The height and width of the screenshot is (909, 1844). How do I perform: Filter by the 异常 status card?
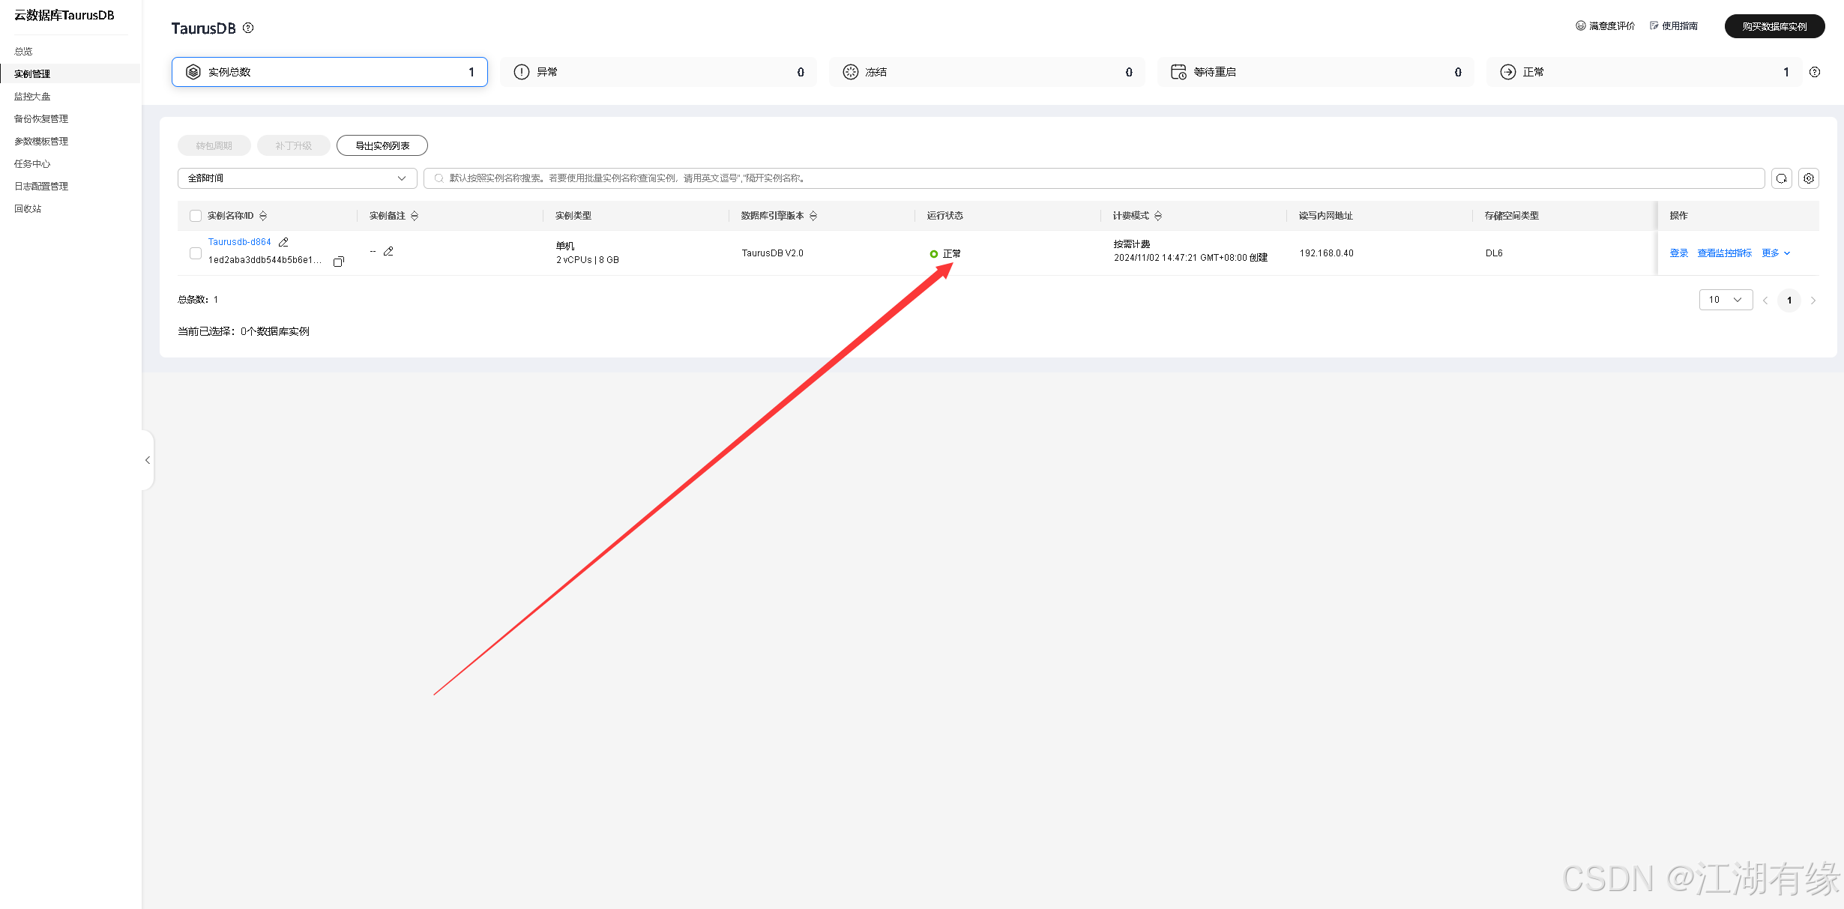tap(658, 72)
